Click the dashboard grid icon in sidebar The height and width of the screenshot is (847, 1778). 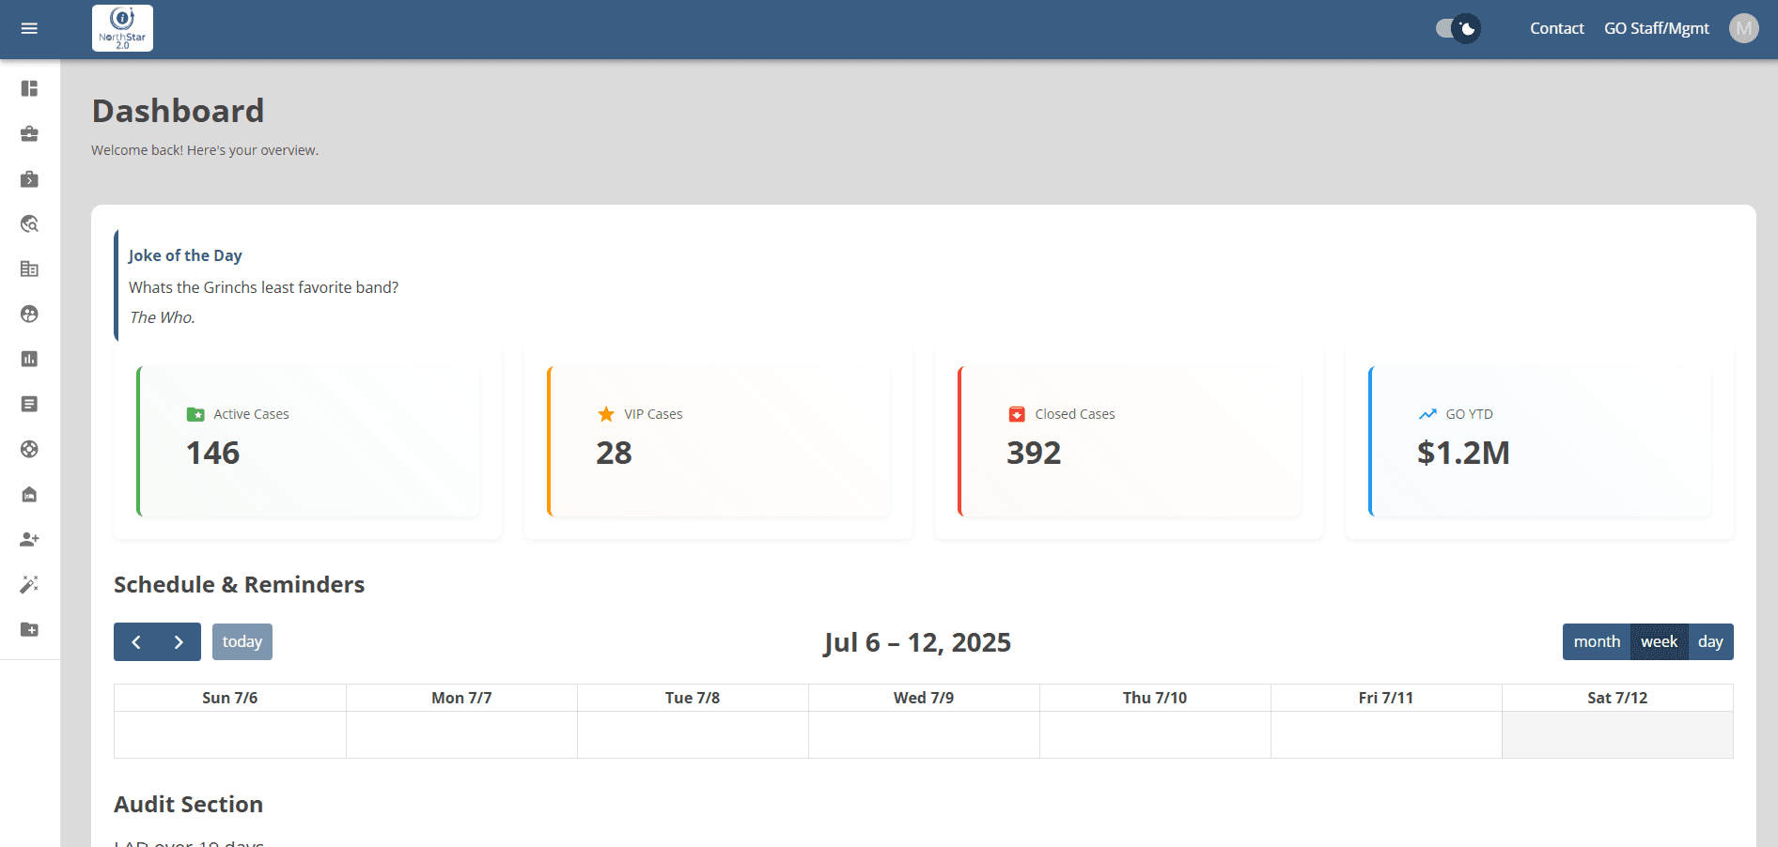coord(29,88)
